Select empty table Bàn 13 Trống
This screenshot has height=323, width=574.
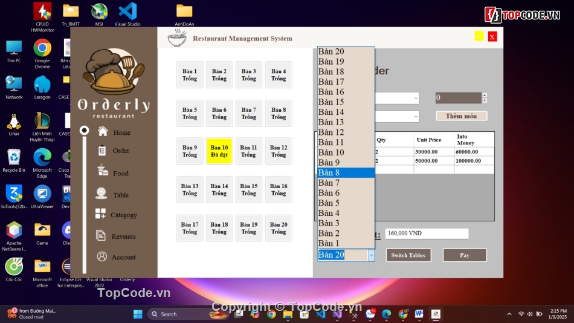click(190, 189)
